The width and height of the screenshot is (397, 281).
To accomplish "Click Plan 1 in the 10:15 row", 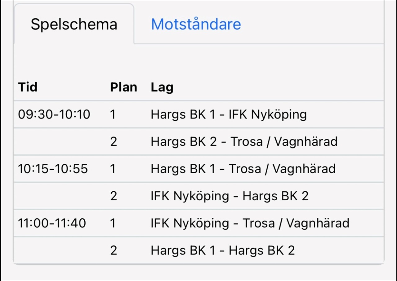I will click(x=113, y=169).
